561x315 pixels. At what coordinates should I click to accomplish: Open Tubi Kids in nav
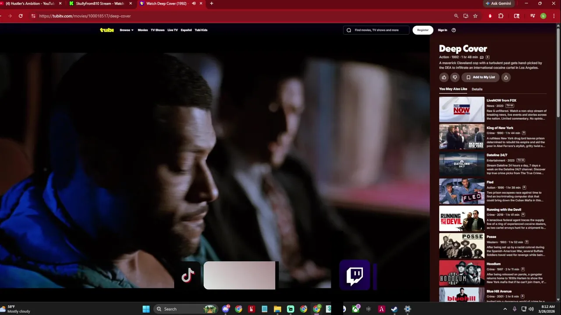(x=201, y=30)
